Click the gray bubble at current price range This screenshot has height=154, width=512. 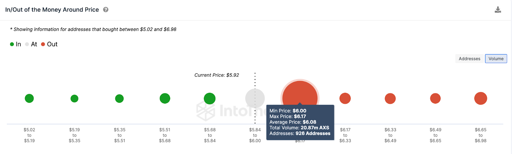(x=255, y=99)
